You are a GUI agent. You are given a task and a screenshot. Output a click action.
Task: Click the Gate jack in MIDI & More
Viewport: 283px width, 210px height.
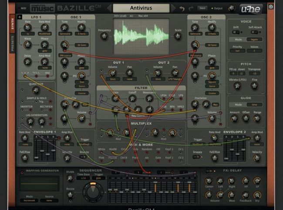(x=158, y=161)
